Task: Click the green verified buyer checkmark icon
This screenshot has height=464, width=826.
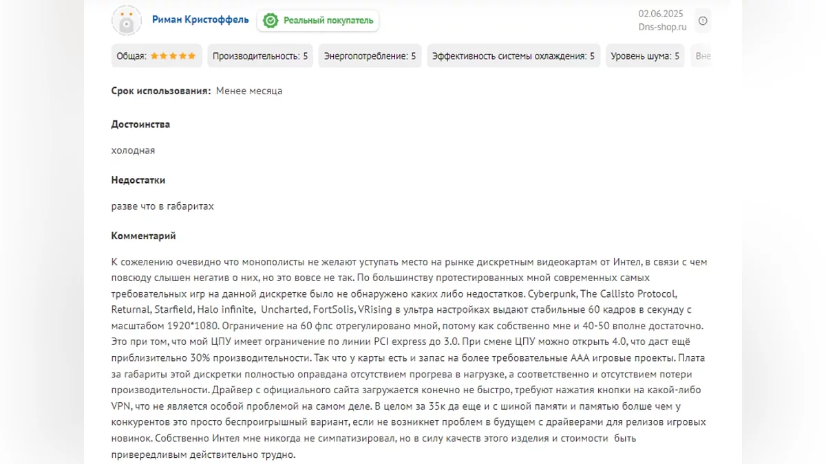Action: pos(271,21)
